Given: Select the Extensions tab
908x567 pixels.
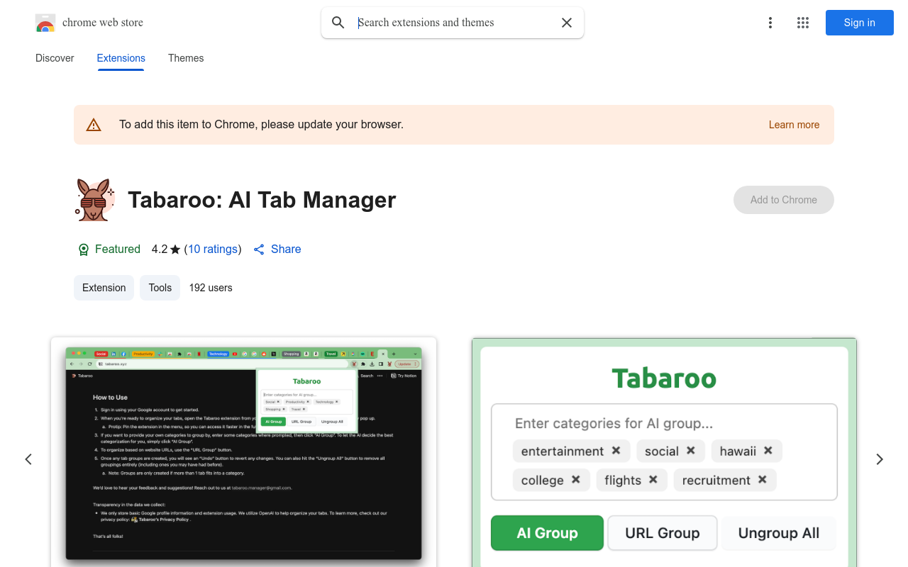Looking at the screenshot, I should pyautogui.click(x=121, y=58).
